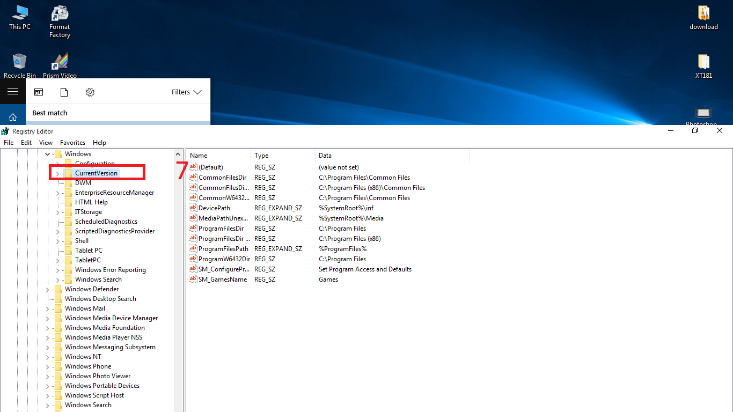Image resolution: width=733 pixels, height=412 pixels.
Task: Click the Registry Editor title bar icon
Action: click(x=5, y=131)
